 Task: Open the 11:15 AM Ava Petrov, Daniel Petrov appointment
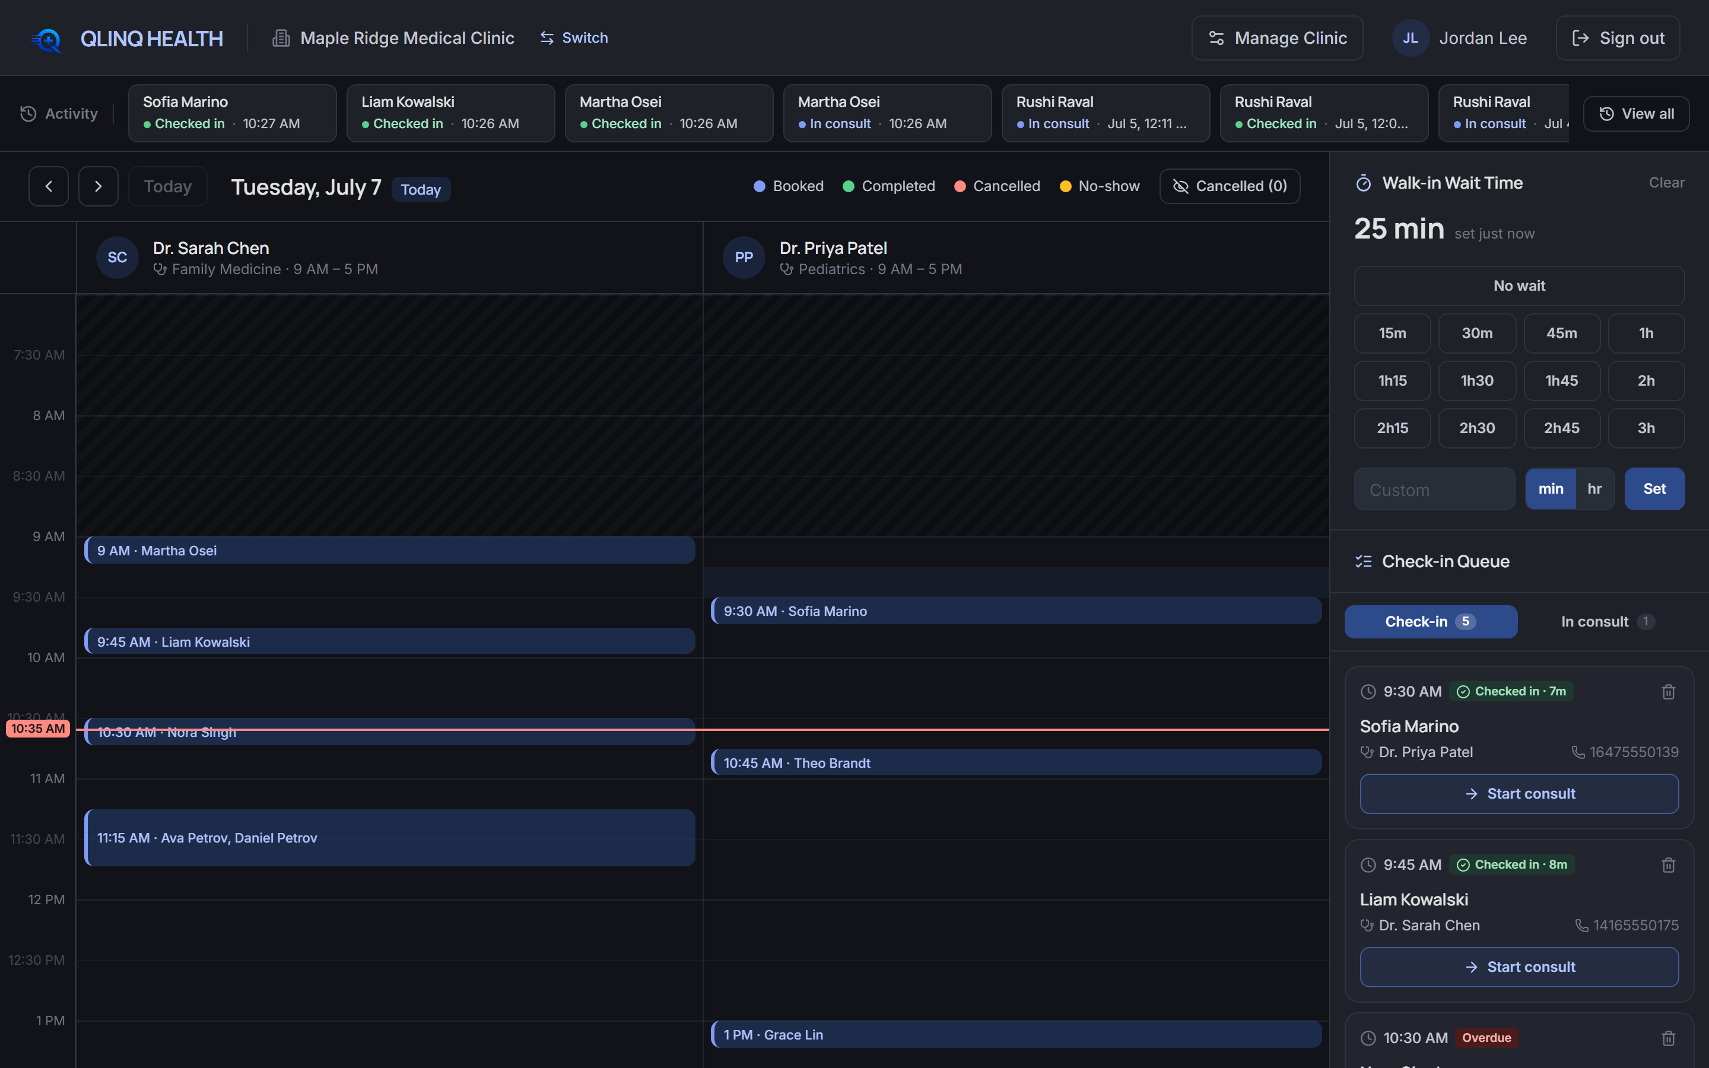(390, 838)
